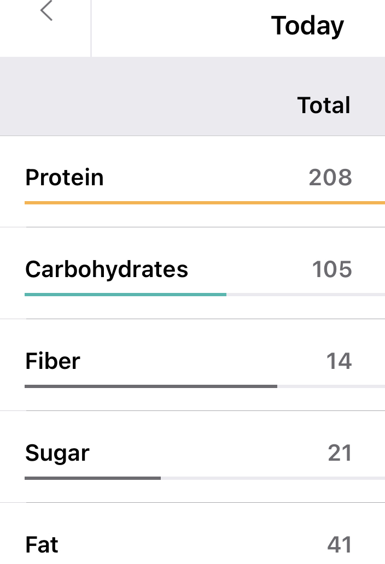Click the unfilled part of Carbohydrates bar

[305, 295]
